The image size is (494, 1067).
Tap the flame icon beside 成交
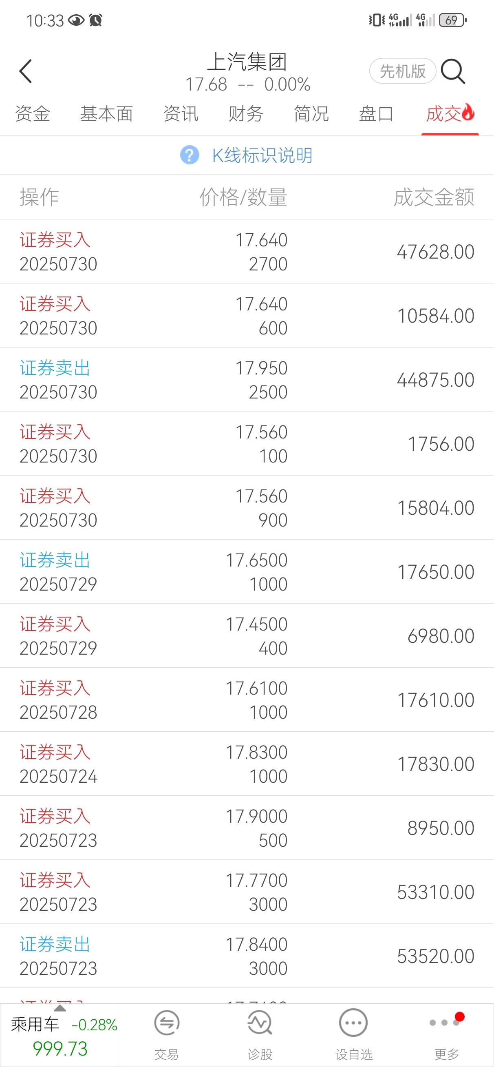point(468,112)
